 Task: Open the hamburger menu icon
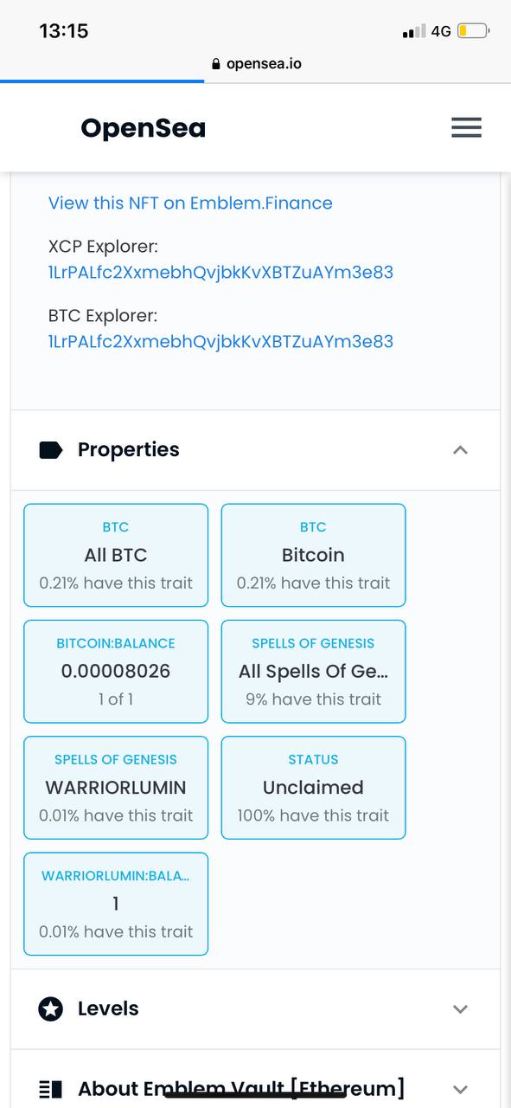[x=466, y=128]
